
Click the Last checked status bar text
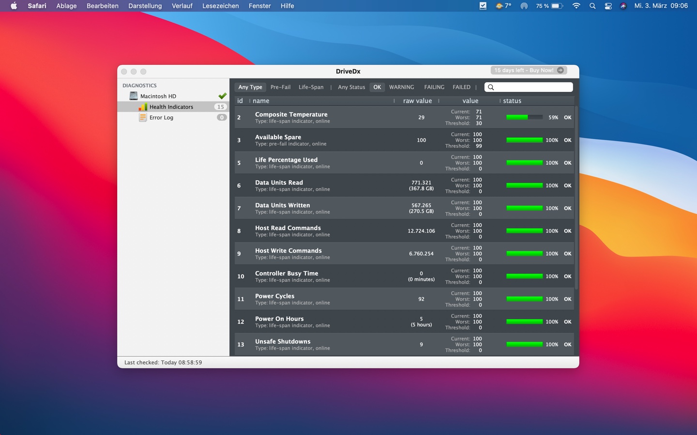click(163, 362)
